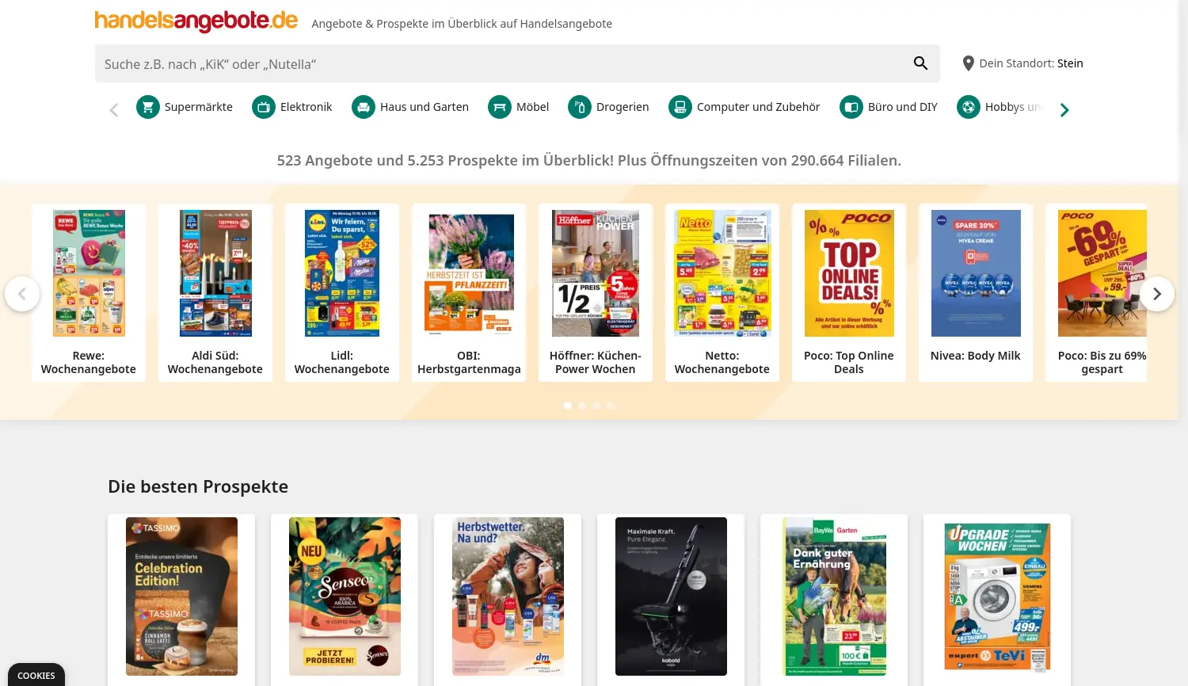1188x686 pixels.
Task: Open the Cookies button
Action: pyautogui.click(x=36, y=675)
